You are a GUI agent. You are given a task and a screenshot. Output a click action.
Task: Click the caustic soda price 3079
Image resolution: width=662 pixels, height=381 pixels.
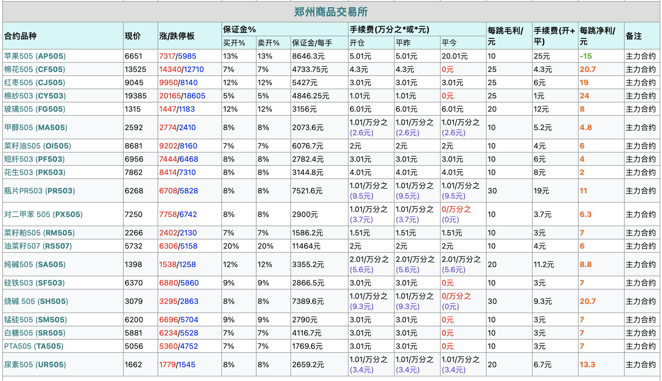[134, 301]
